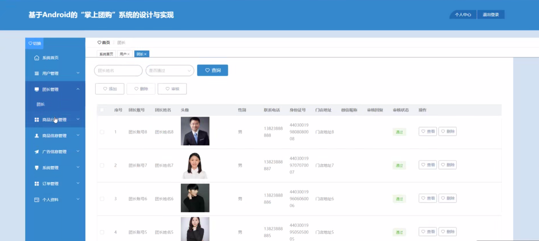Click the 联系电话 column header
The image size is (539, 241).
point(272,110)
